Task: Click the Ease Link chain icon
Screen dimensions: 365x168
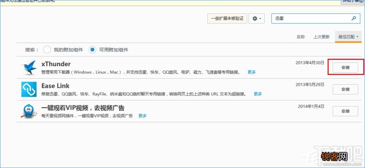Action: [x=29, y=89]
